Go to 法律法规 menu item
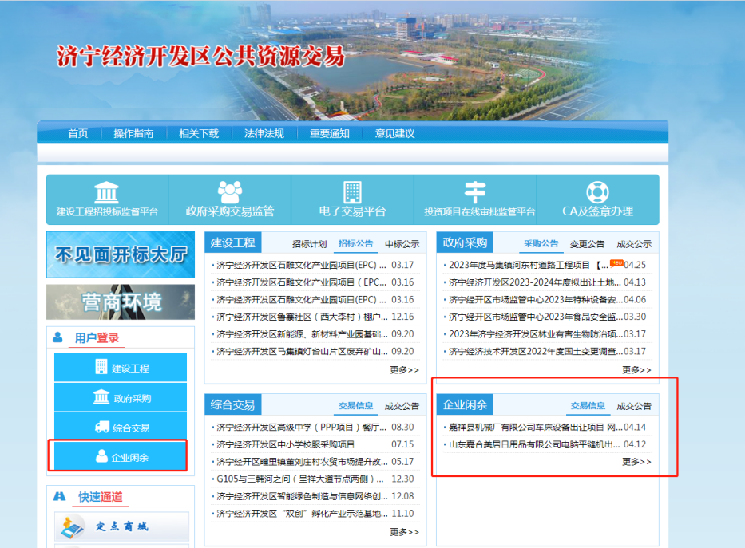Screen dimensions: 745x548 coord(264,133)
